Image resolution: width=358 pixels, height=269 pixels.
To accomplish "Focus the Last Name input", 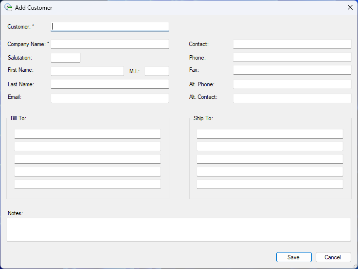I will [x=110, y=84].
